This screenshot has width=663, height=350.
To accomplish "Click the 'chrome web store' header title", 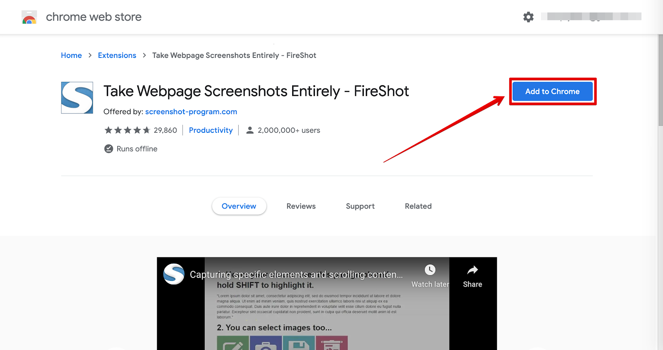I will coord(94,17).
